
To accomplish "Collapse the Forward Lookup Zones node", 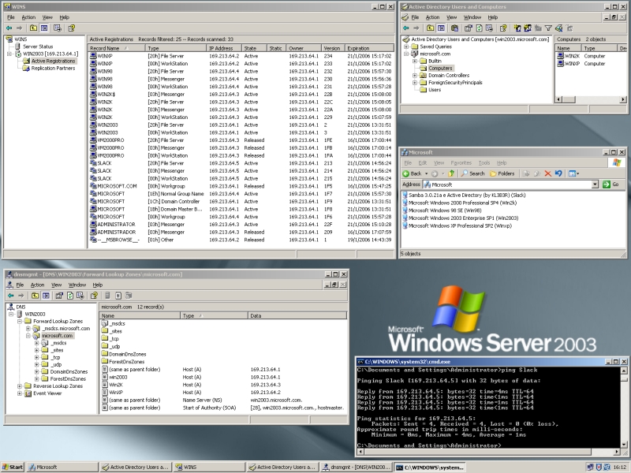I will click(20, 322).
